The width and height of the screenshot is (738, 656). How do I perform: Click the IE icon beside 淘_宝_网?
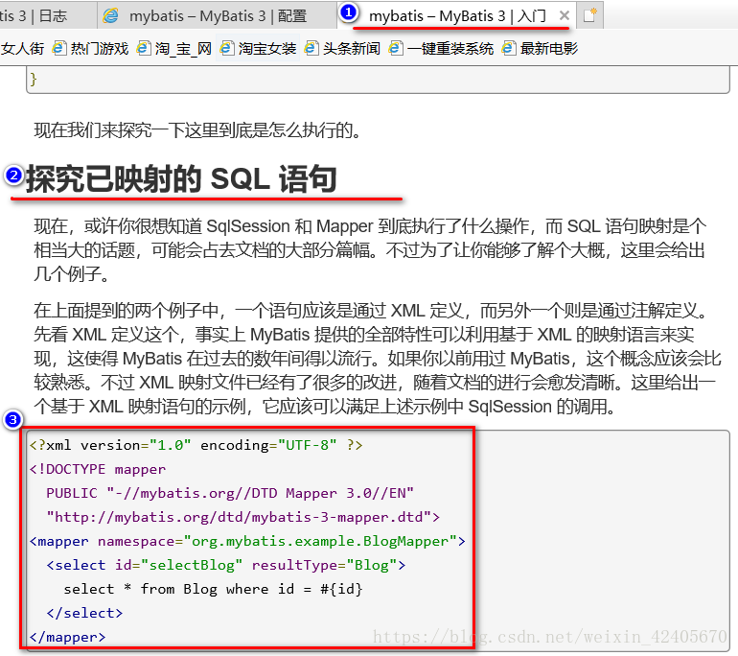(144, 48)
